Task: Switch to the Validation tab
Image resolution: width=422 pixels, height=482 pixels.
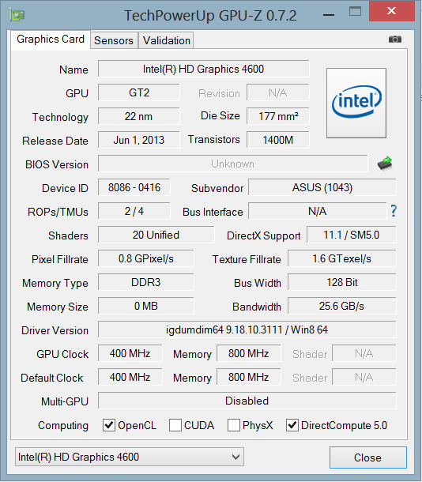Action: pyautogui.click(x=166, y=40)
